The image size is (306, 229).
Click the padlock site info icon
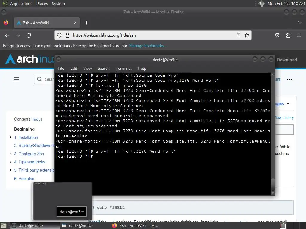(68, 35)
